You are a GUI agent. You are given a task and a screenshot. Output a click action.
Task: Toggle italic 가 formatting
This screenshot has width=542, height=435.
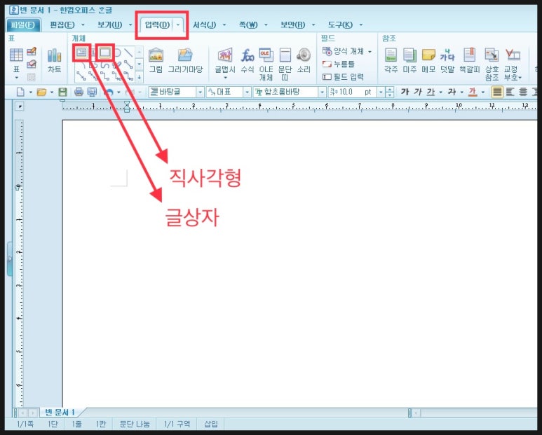coord(418,92)
